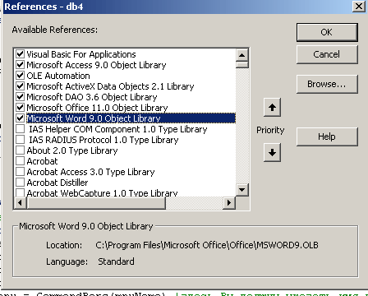Click the 'Standard' language value

(116, 261)
